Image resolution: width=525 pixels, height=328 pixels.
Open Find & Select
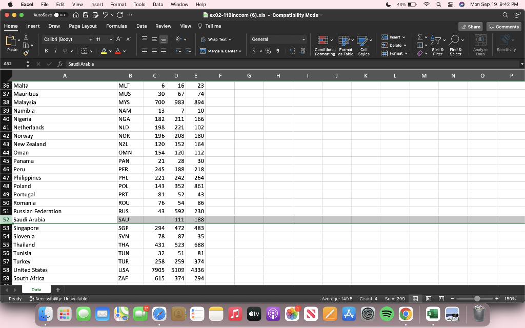click(x=456, y=46)
